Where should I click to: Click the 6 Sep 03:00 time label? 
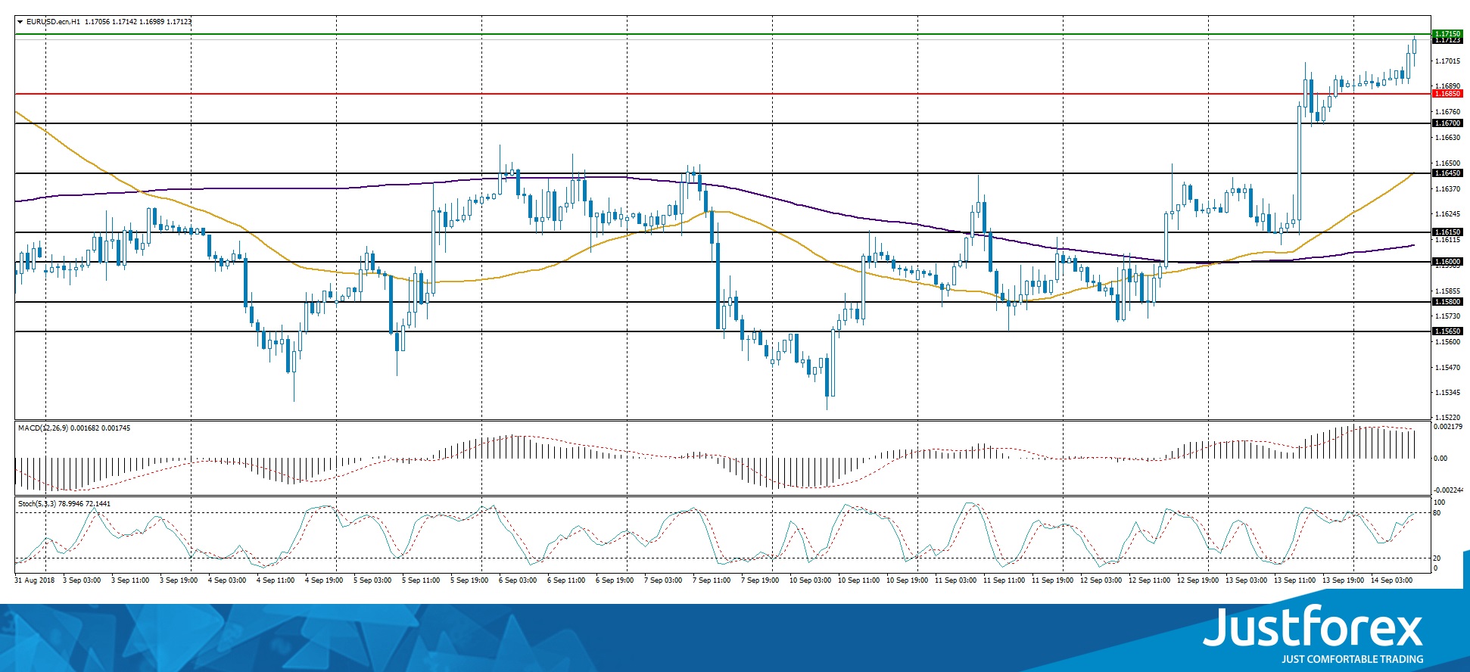point(518,580)
